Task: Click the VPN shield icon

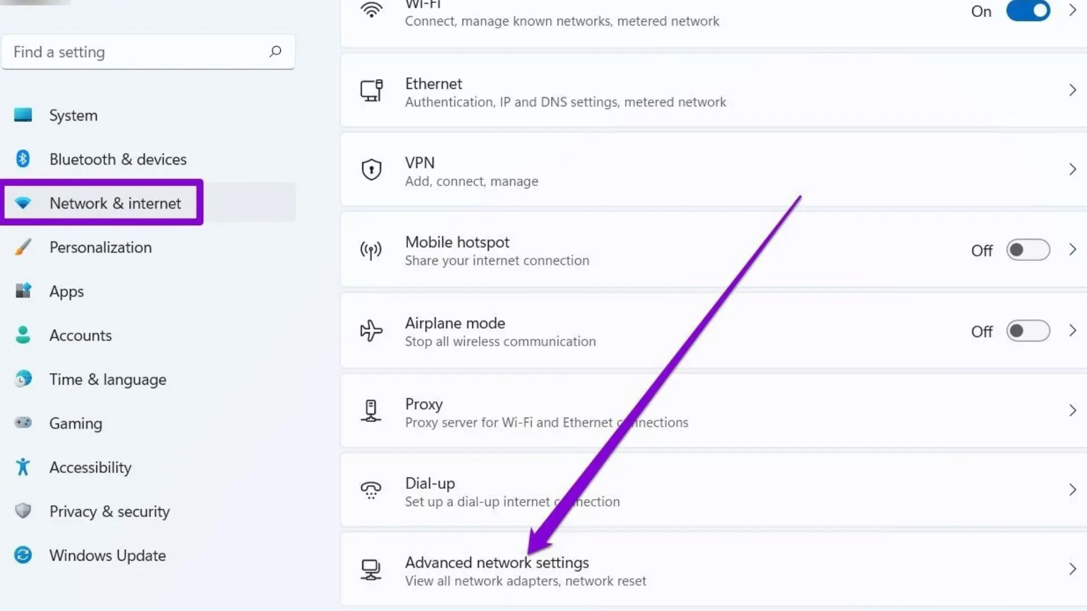Action: pos(371,170)
